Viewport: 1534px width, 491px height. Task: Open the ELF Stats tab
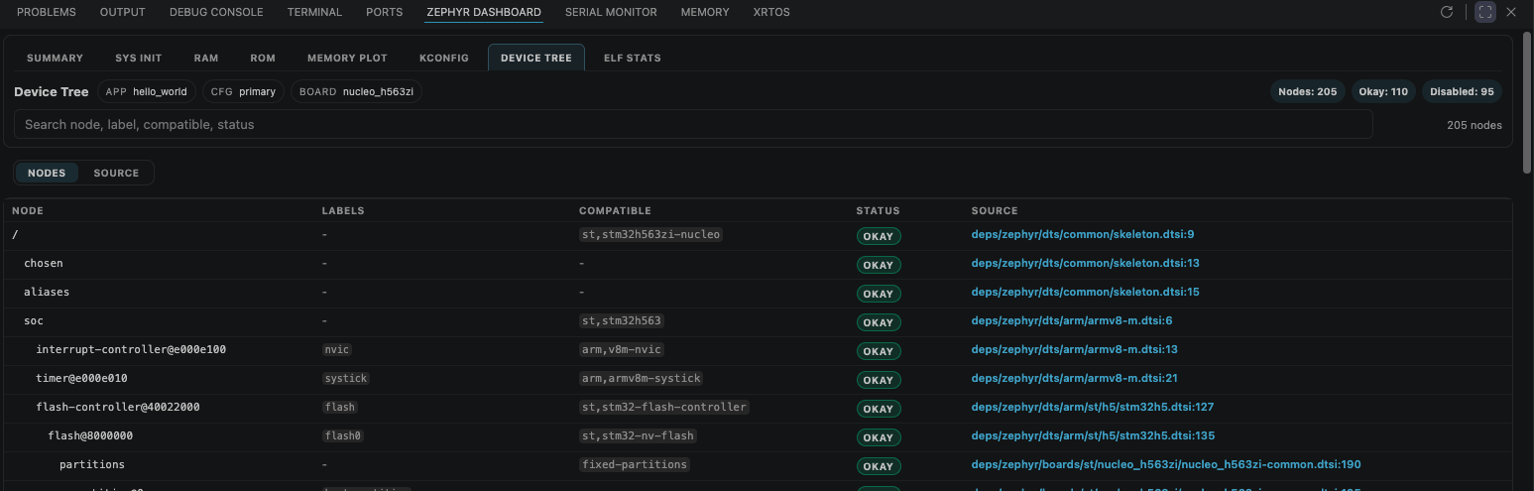pyautogui.click(x=633, y=58)
